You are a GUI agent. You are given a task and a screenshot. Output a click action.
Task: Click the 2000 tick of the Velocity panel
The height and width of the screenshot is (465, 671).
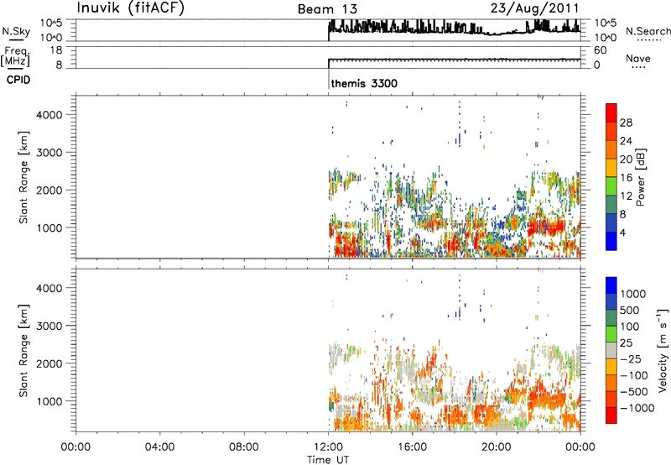pyautogui.click(x=49, y=363)
